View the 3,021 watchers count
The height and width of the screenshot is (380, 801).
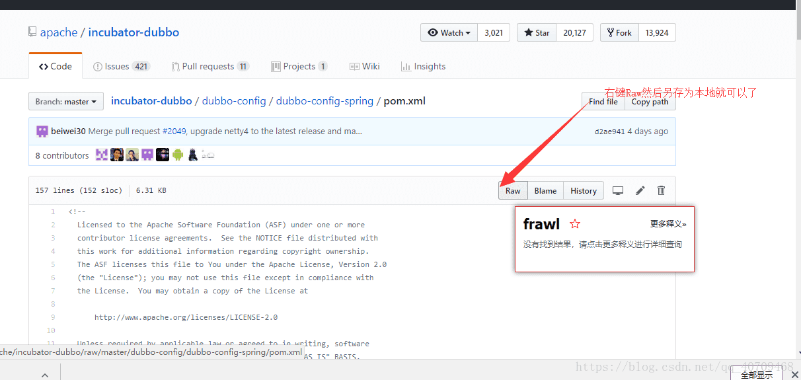pyautogui.click(x=494, y=32)
